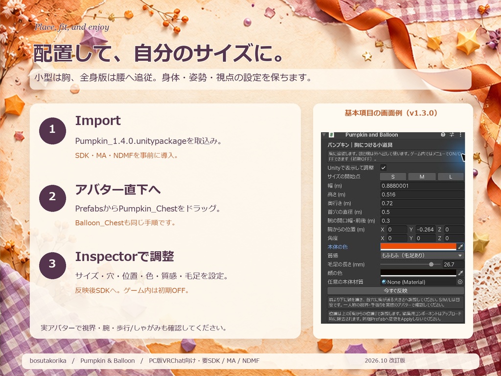Open the component three-dot options menu
This screenshot has width=501, height=376.
[460, 135]
